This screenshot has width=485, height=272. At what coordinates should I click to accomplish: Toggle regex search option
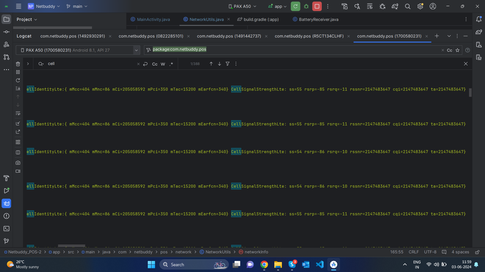[171, 64]
